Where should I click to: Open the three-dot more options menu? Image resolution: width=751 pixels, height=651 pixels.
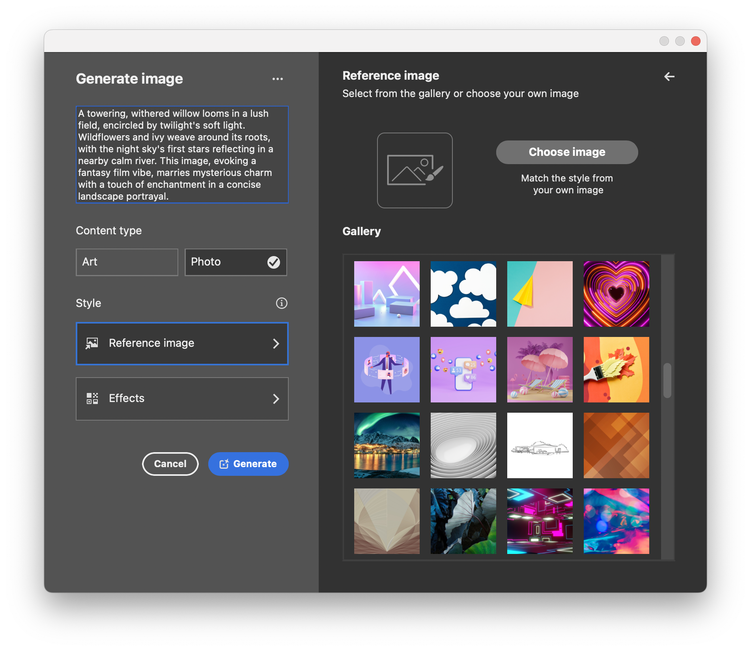pyautogui.click(x=278, y=79)
